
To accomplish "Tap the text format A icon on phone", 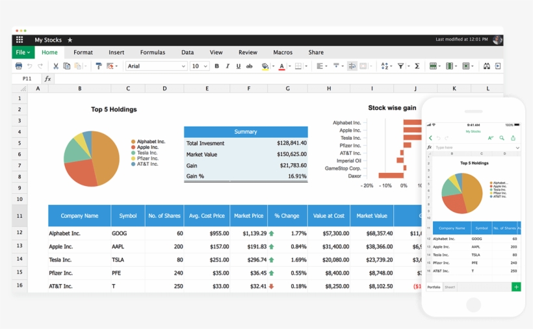I will coord(491,138).
